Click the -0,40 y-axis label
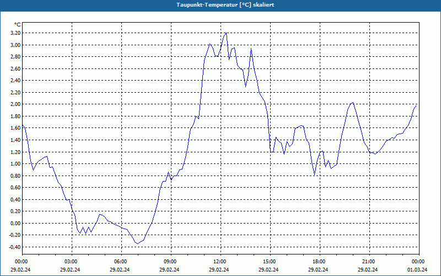Screen dimensions: 441x276 click(x=15, y=247)
